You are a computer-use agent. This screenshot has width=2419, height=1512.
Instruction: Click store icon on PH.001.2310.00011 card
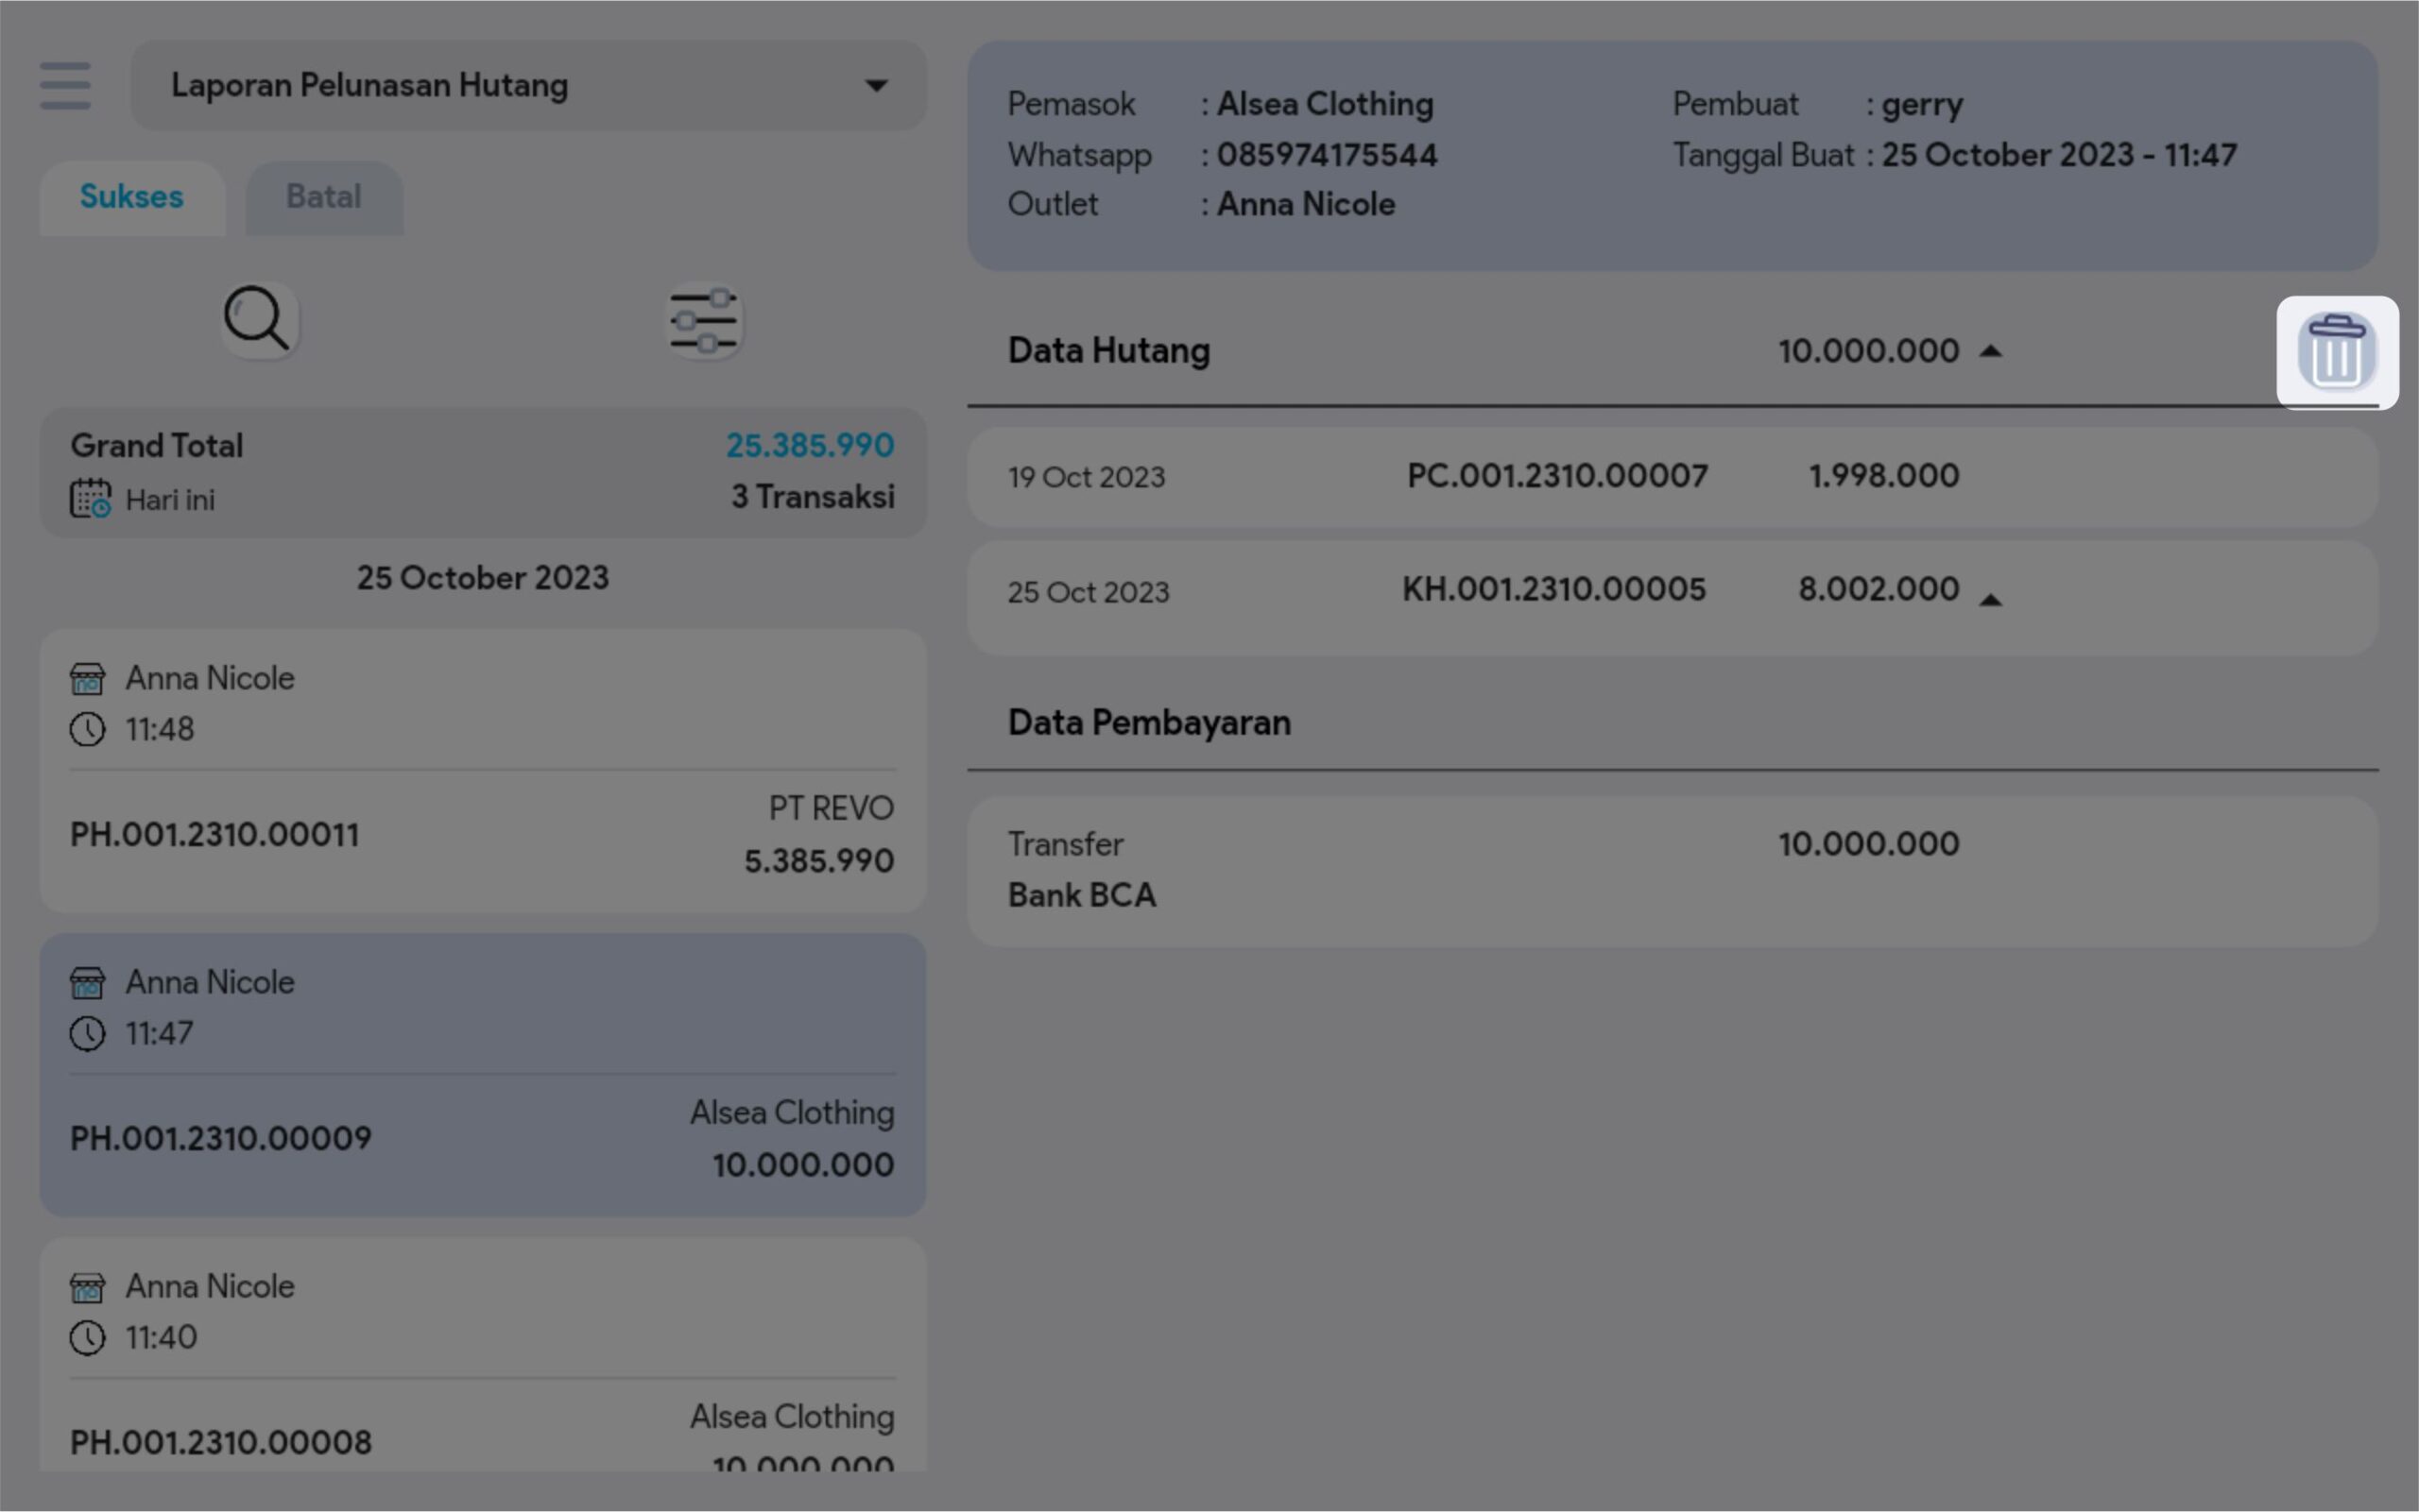[87, 679]
